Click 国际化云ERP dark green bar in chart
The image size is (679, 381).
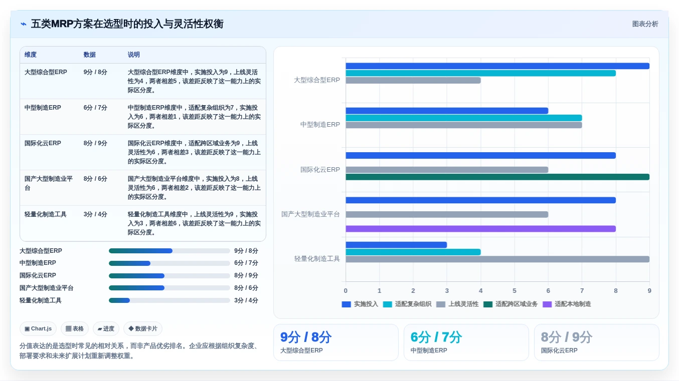497,177
